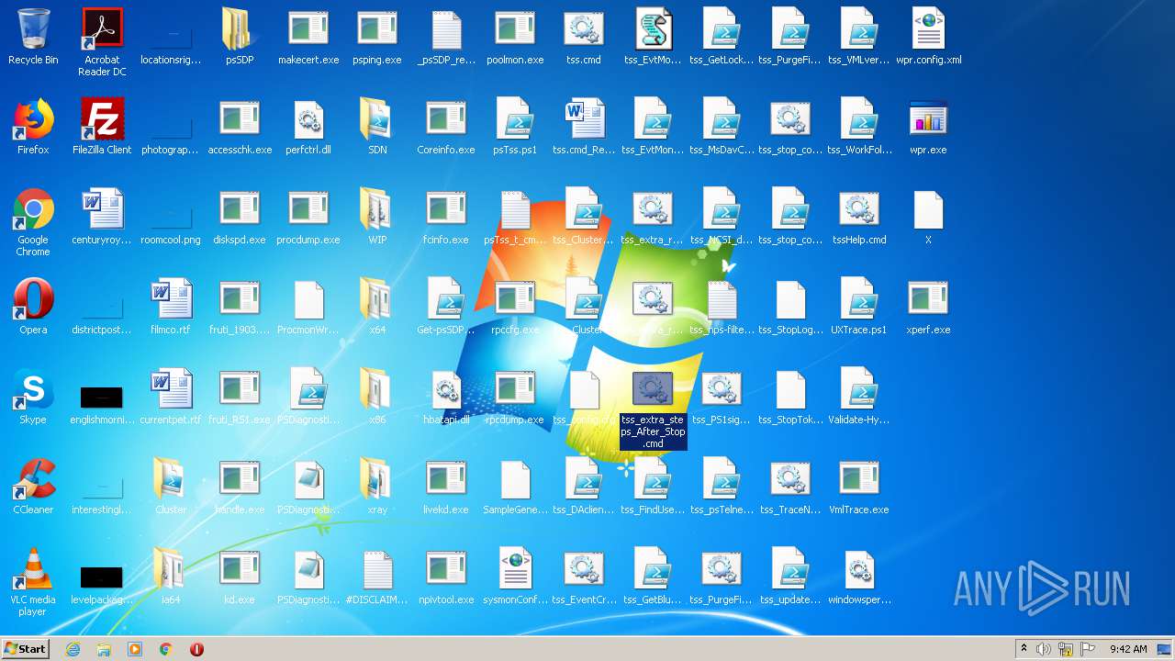Click Coreinfo.exe on the desktop
Image resolution: width=1175 pixels, height=661 pixels.
point(446,127)
